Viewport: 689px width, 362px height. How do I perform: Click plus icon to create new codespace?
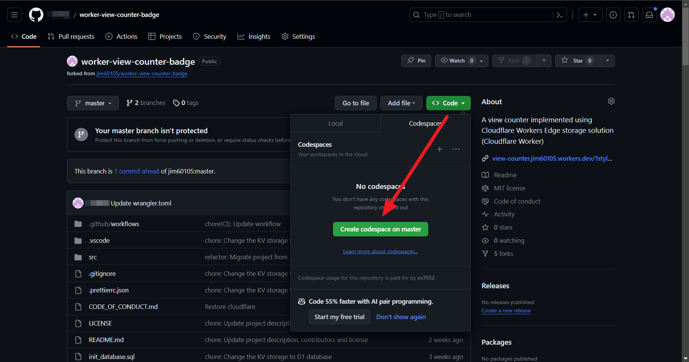[x=439, y=149]
